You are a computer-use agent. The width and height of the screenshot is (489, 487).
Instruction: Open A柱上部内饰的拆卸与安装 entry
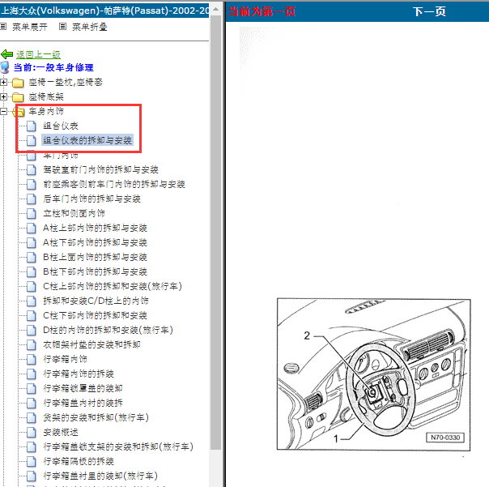pos(95,229)
